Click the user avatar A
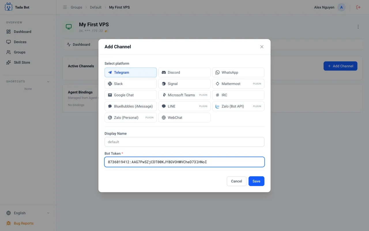Screen dimensions: 369x231 pyautogui.click(x=341, y=7)
